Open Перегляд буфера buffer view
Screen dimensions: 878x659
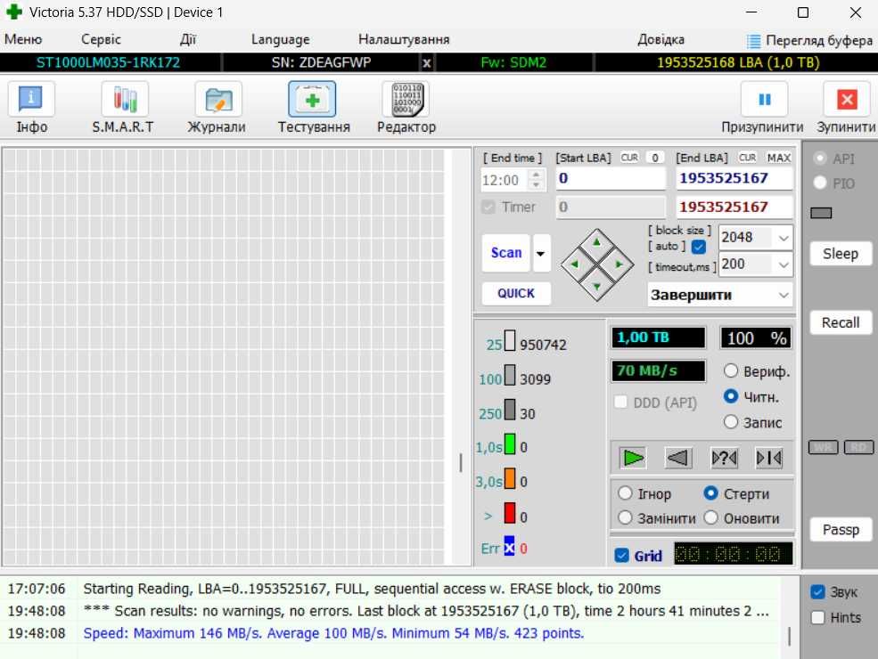coord(809,40)
